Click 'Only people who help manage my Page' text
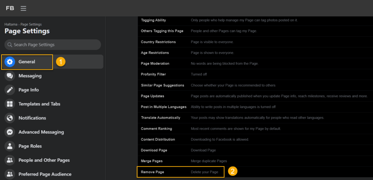Image resolution: width=373 pixels, height=180 pixels. [244, 20]
